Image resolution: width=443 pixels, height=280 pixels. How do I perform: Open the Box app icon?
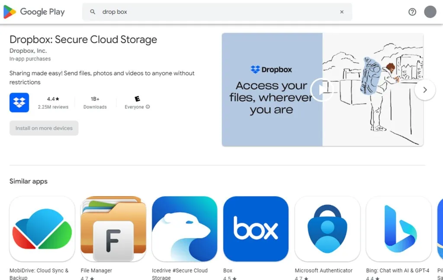(x=256, y=229)
